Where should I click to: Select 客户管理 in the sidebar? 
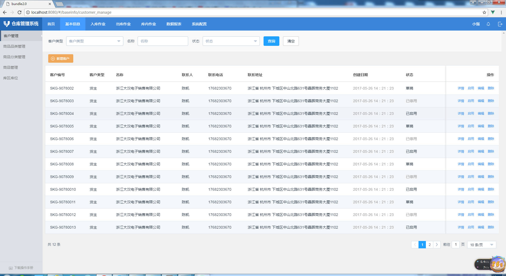[x=21, y=36]
